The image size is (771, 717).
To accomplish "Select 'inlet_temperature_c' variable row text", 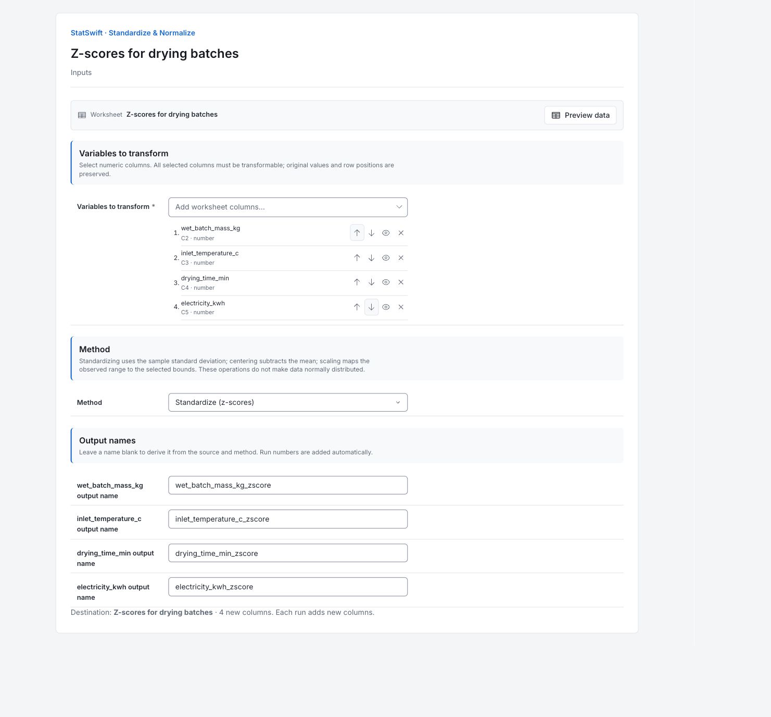I will (210, 253).
